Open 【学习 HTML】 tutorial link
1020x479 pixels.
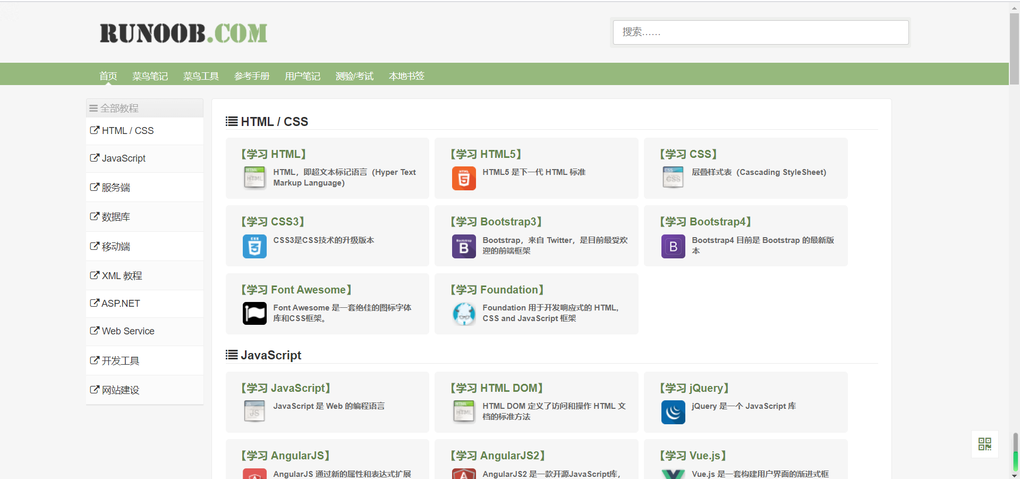274,154
